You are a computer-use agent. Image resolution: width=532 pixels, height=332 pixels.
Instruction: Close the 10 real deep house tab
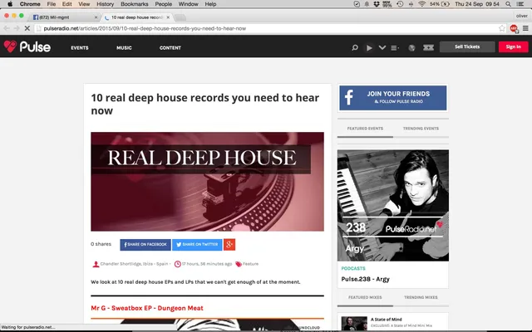[x=168, y=17]
